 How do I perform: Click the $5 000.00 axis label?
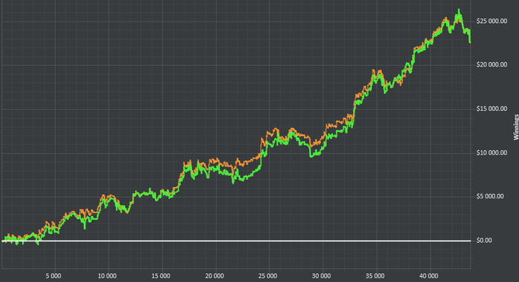coord(490,196)
